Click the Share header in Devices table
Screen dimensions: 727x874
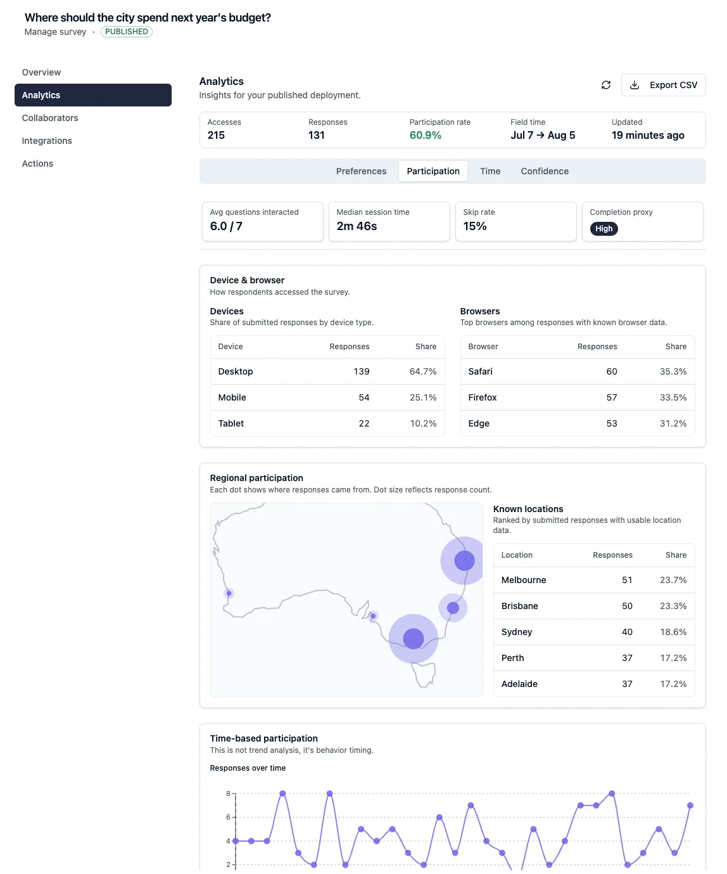coord(426,347)
